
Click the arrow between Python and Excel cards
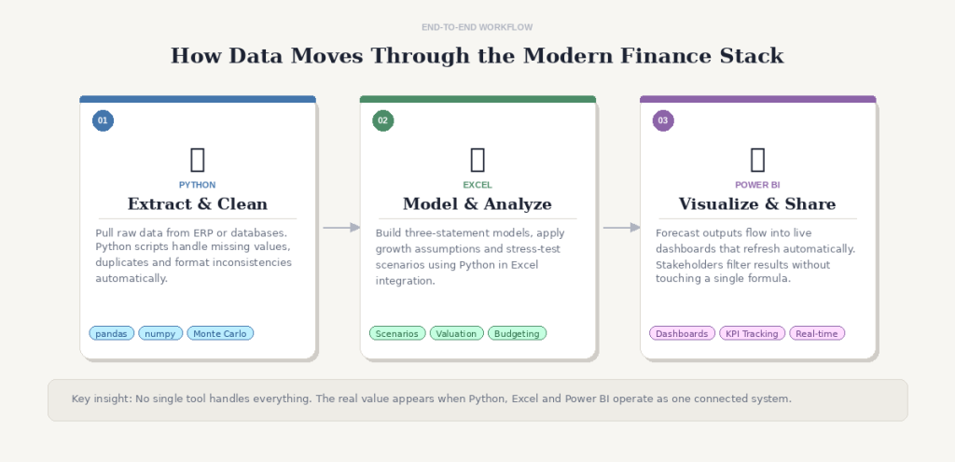(341, 227)
